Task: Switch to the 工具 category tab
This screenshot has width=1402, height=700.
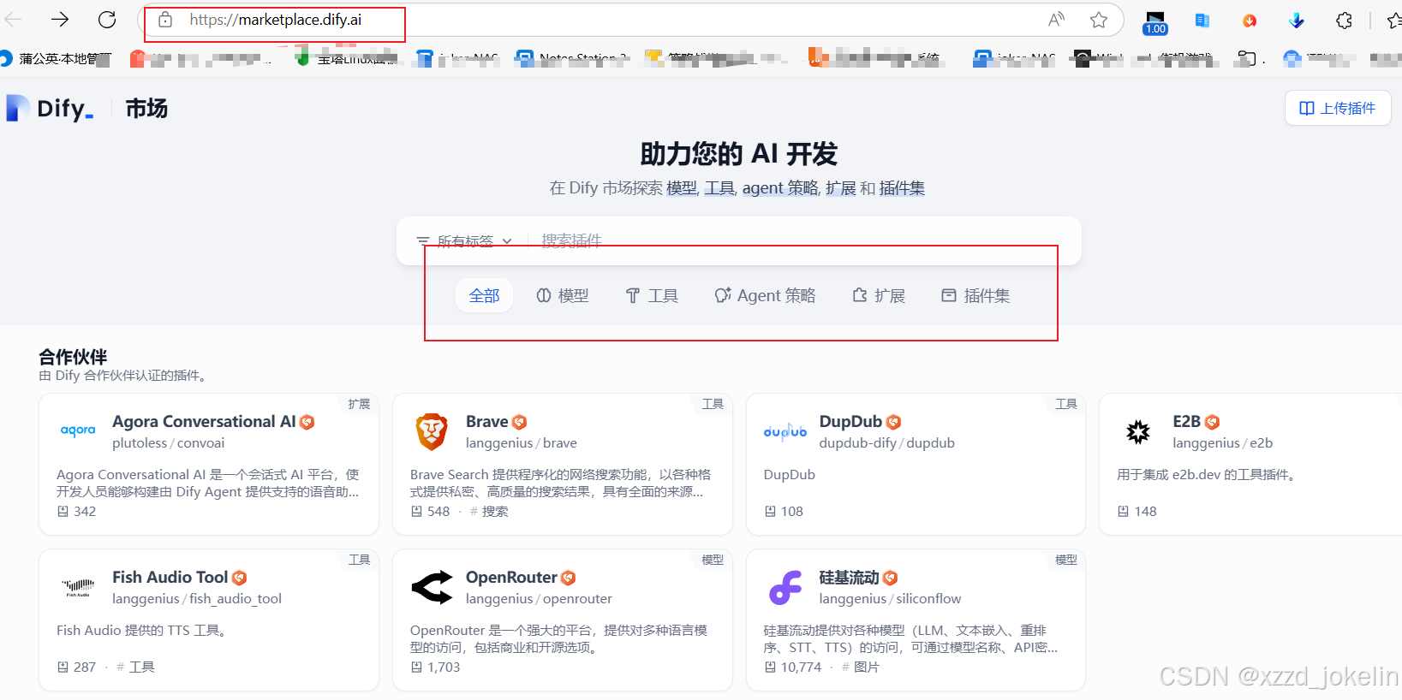Action: tap(652, 295)
